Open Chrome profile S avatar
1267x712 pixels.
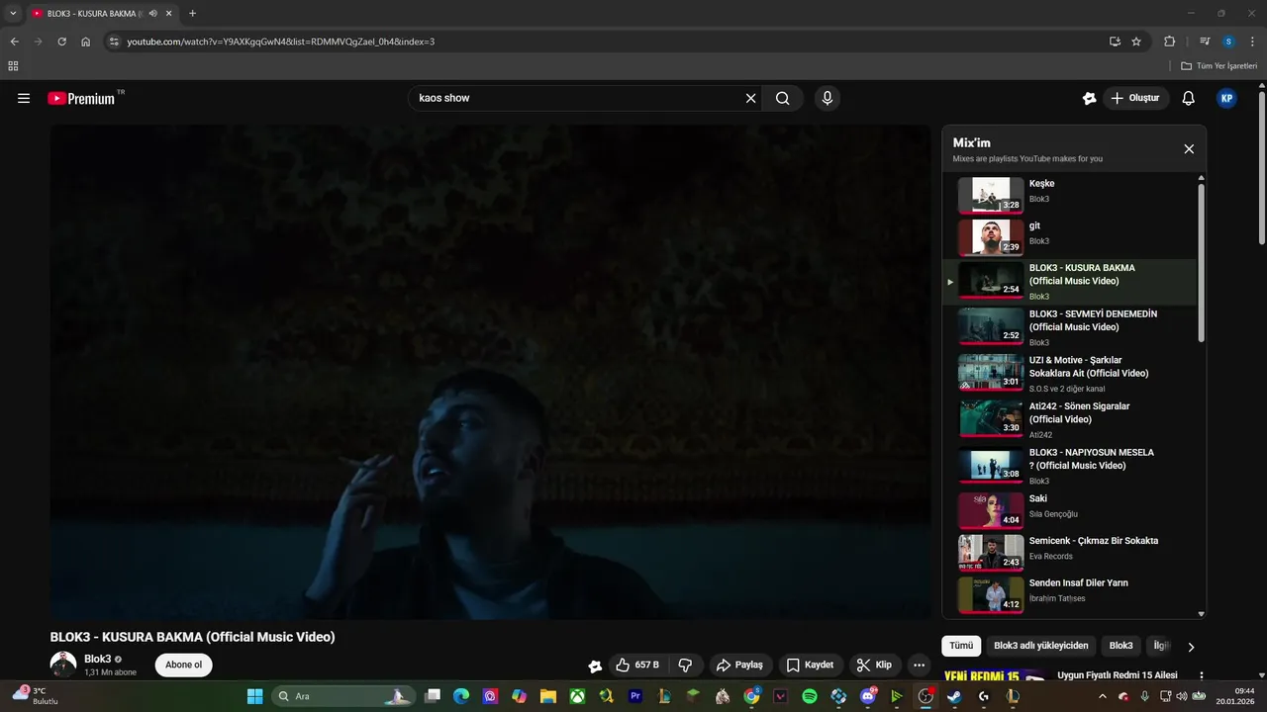click(1228, 42)
